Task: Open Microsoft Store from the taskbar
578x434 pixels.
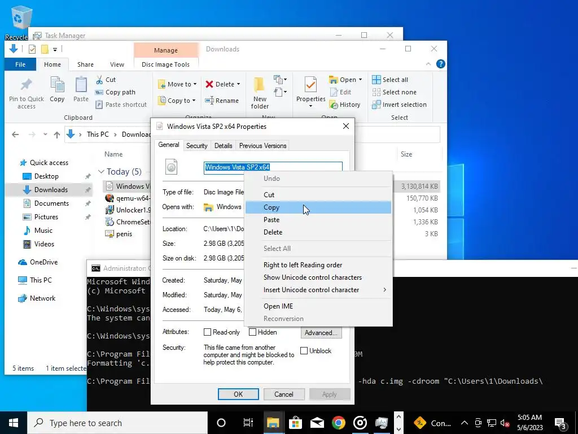Action: tap(295, 423)
